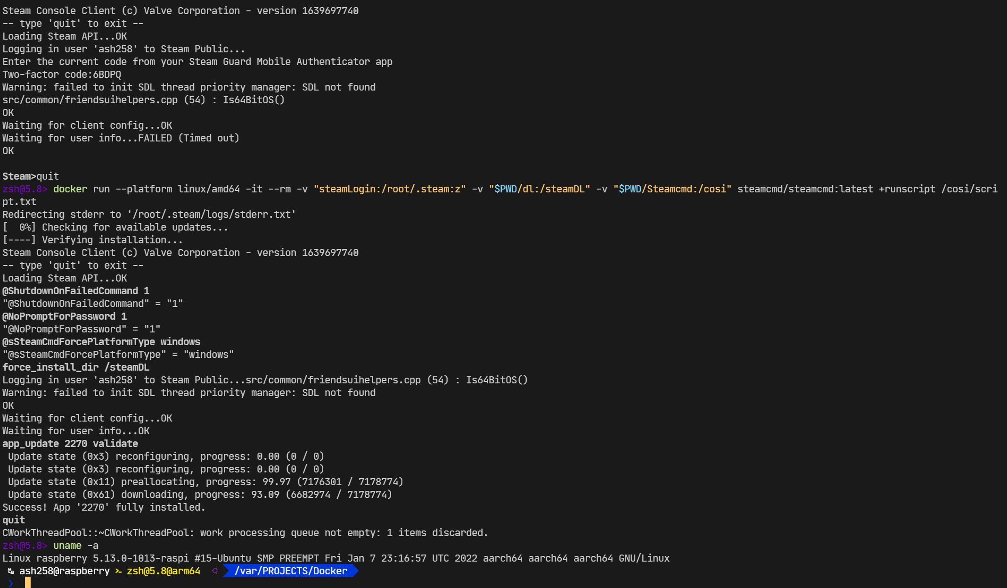Click the downloading progress 93.09 status line
This screenshot has width=1007, height=588.
pos(200,495)
